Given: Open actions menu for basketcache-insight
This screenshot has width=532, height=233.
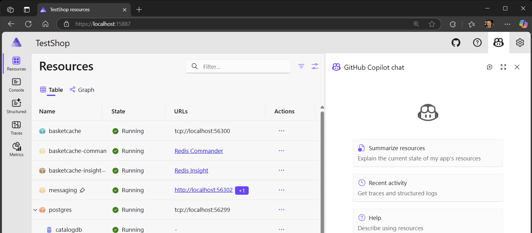Looking at the screenshot, I should tap(282, 170).
